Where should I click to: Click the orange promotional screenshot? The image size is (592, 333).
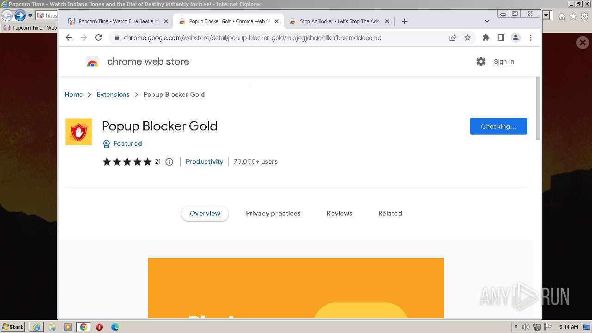[296, 288]
